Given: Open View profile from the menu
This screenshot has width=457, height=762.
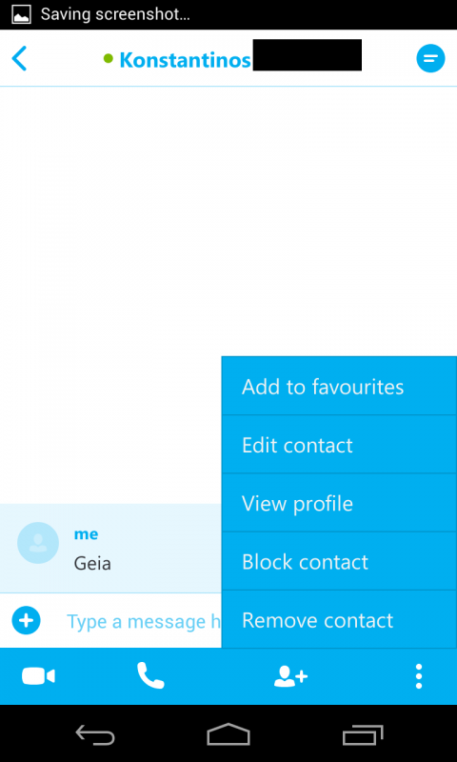Looking at the screenshot, I should pos(339,503).
